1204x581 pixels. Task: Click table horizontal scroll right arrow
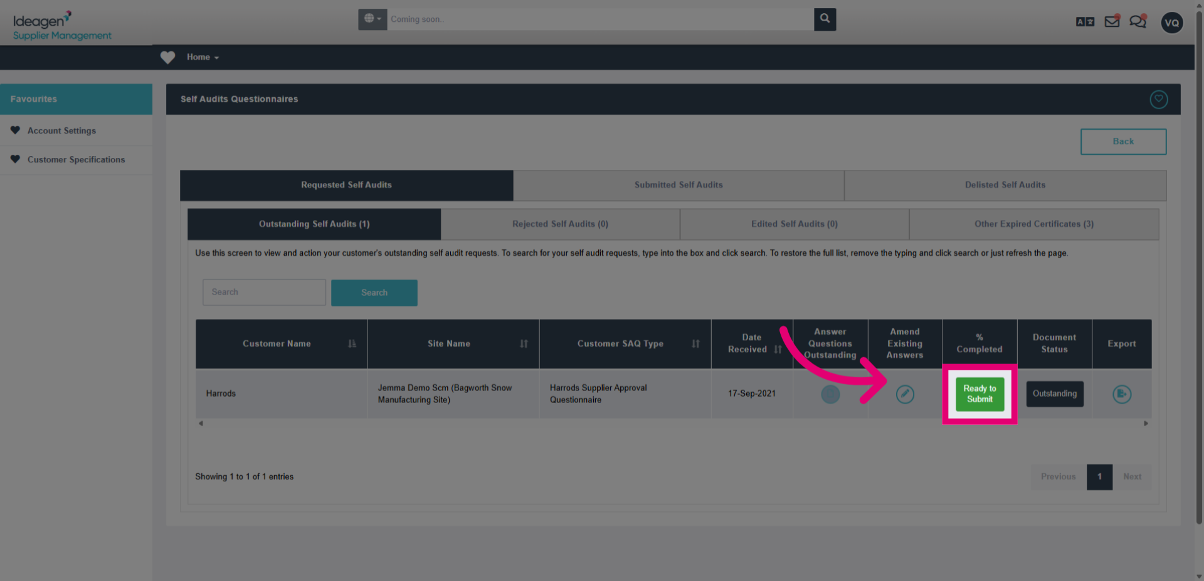point(1146,424)
